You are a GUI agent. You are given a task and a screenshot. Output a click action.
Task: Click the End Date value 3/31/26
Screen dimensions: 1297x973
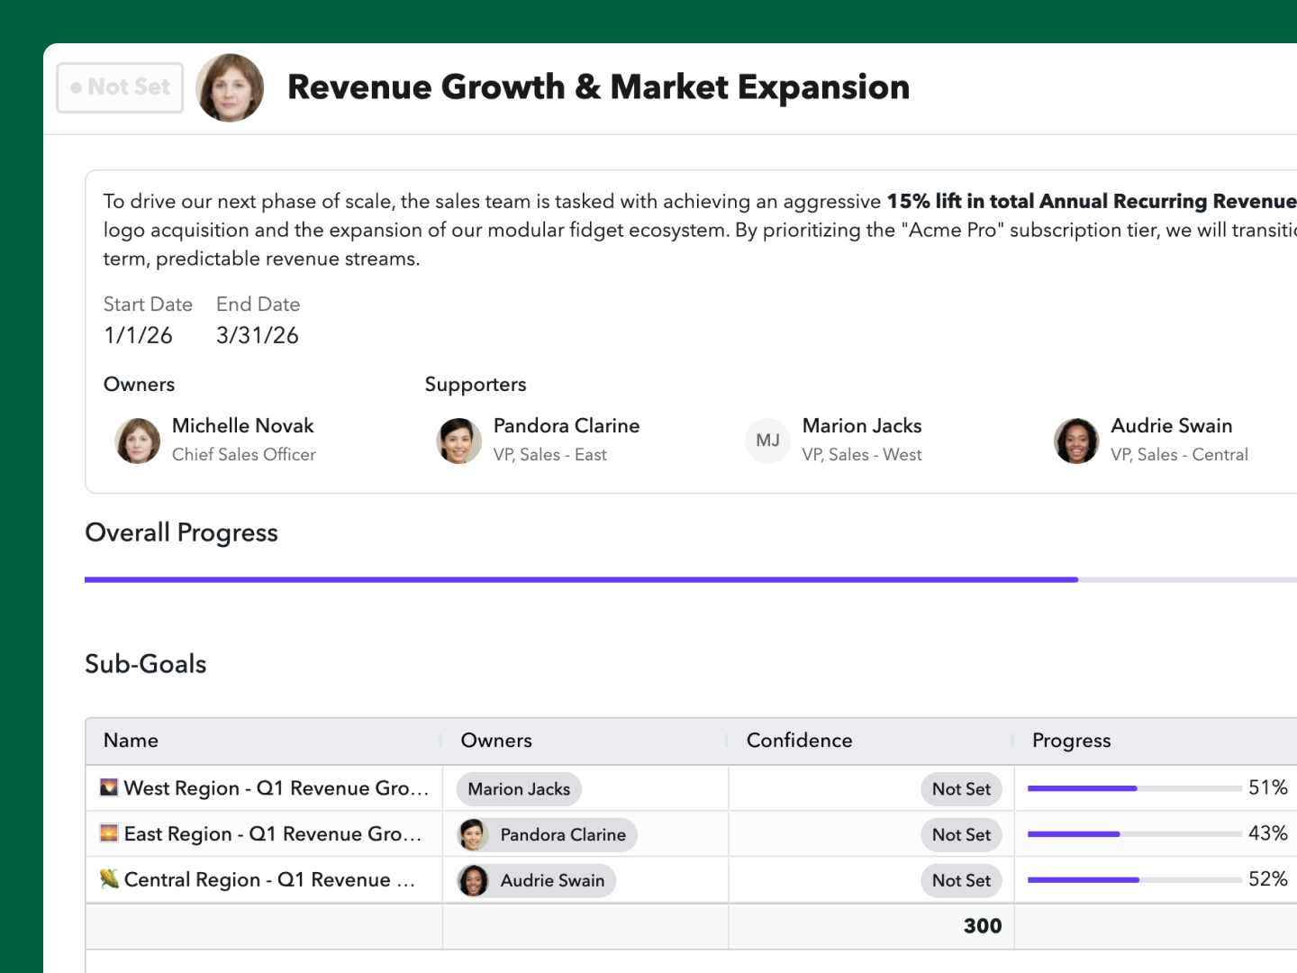pos(258,335)
